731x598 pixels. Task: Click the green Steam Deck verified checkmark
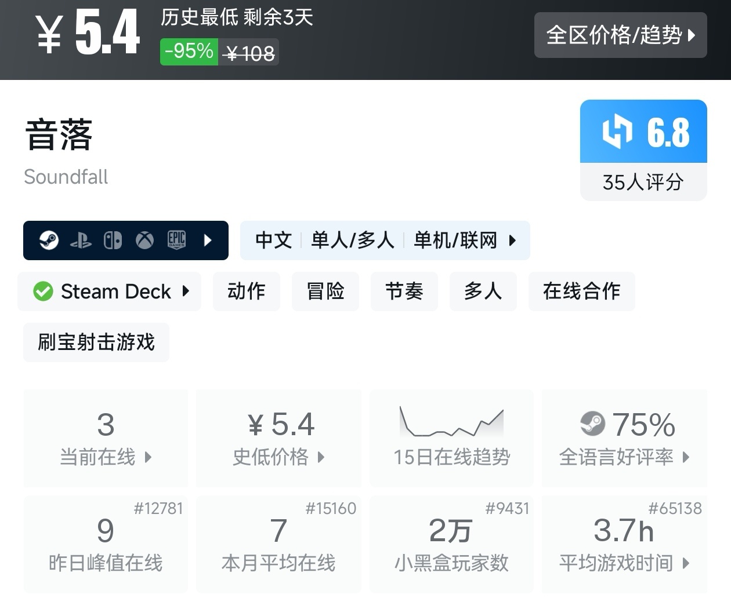coord(43,291)
